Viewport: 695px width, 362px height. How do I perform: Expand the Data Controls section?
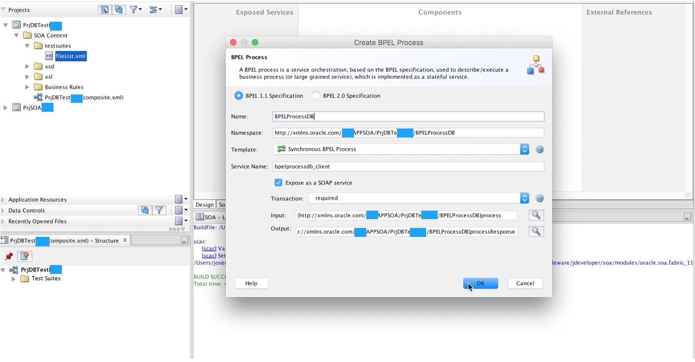pyautogui.click(x=3, y=210)
